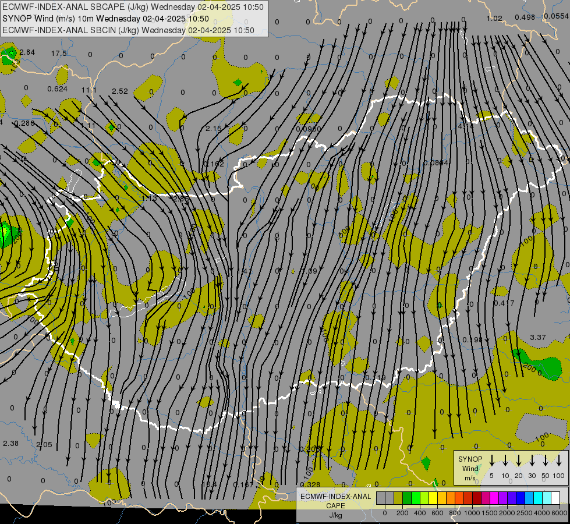The image size is (570, 524).
Task: Click the legend wind arrow labeled 10
Action: (x=505, y=461)
